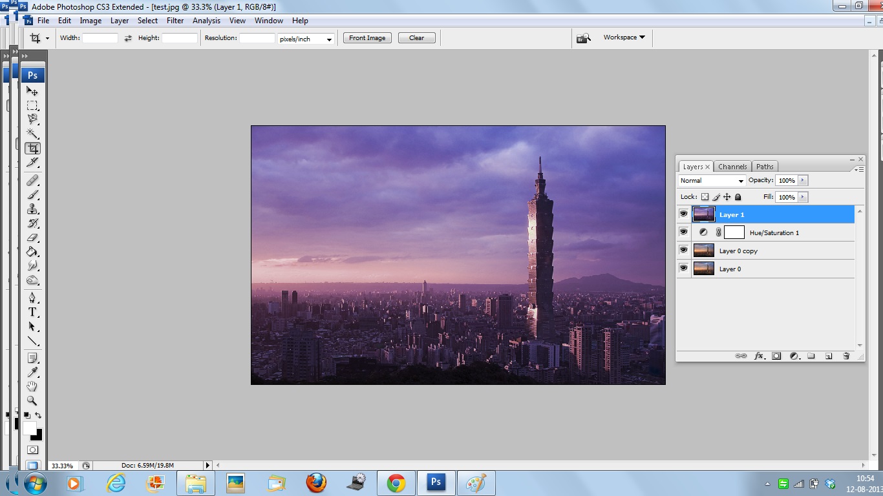Select the Eyedropper tool

coord(32,372)
